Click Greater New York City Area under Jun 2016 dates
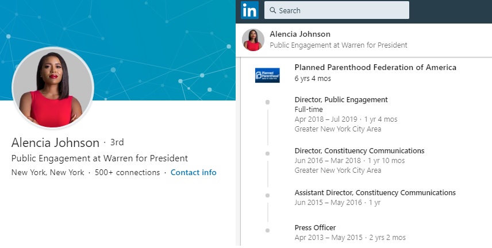This screenshot has width=492, height=248. [x=338, y=170]
